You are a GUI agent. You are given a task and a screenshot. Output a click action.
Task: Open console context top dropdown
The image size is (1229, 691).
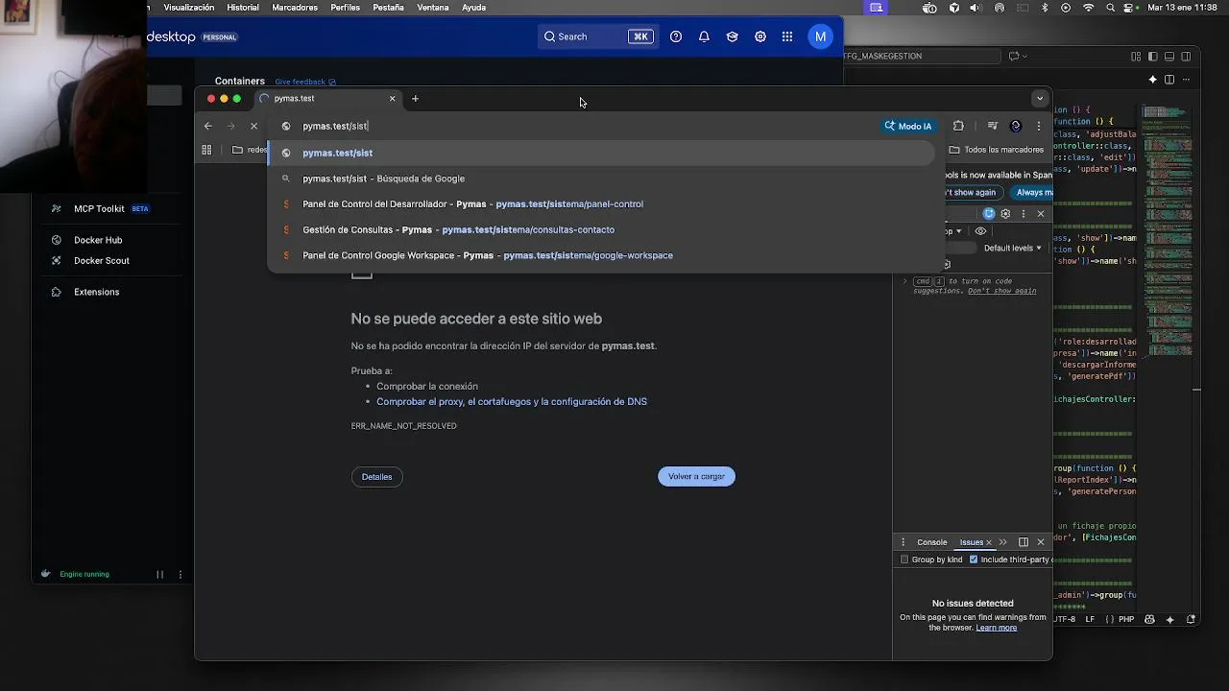coord(952,231)
